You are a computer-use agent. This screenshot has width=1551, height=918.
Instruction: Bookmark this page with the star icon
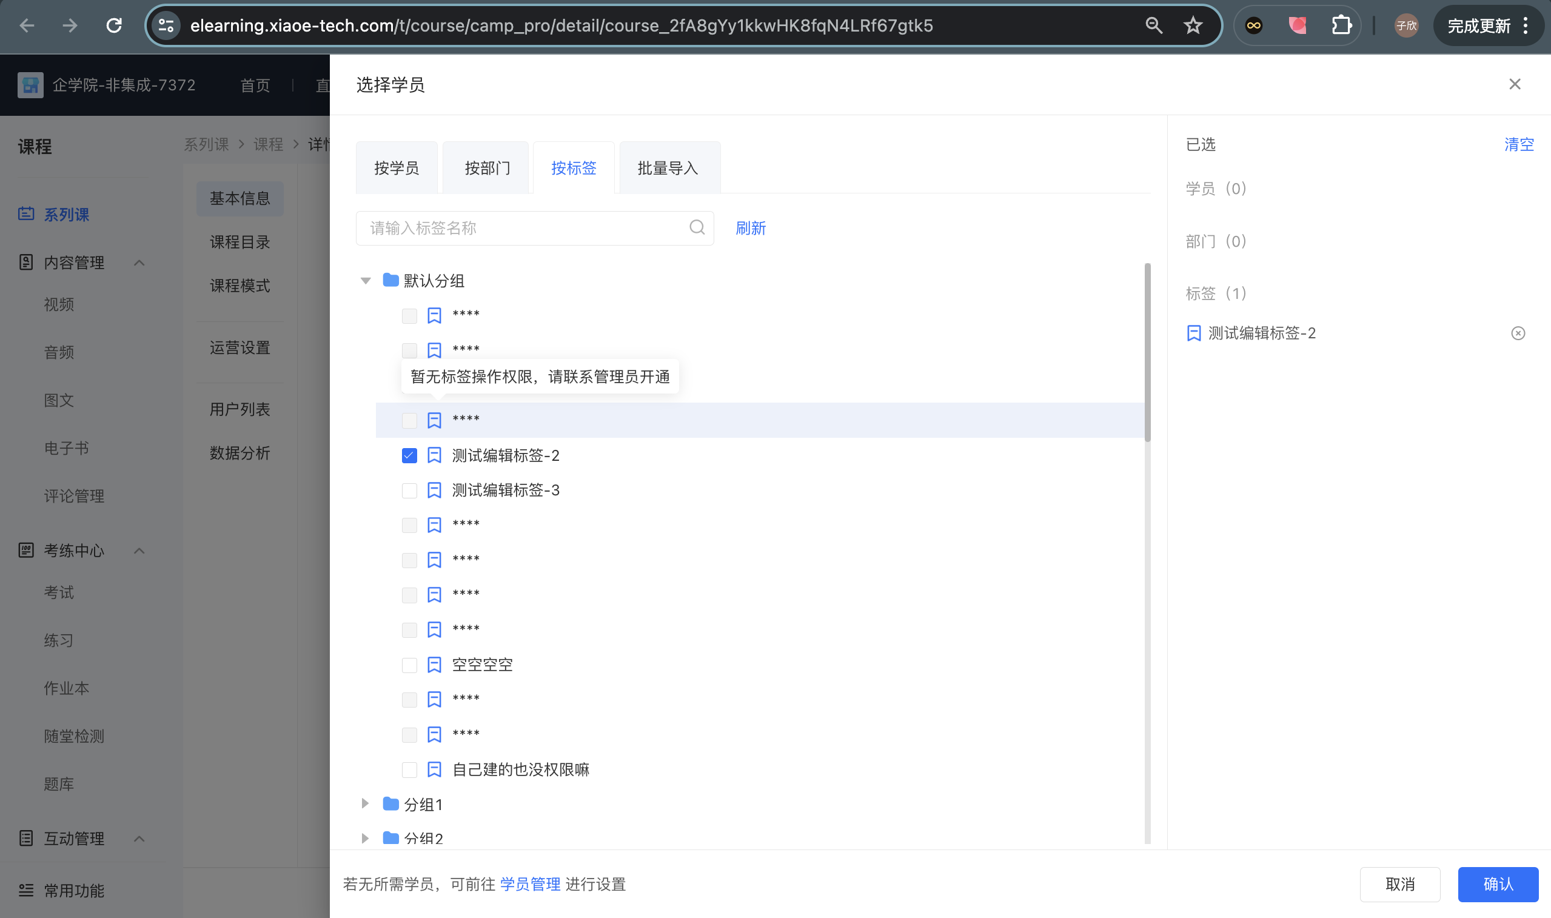(x=1193, y=25)
